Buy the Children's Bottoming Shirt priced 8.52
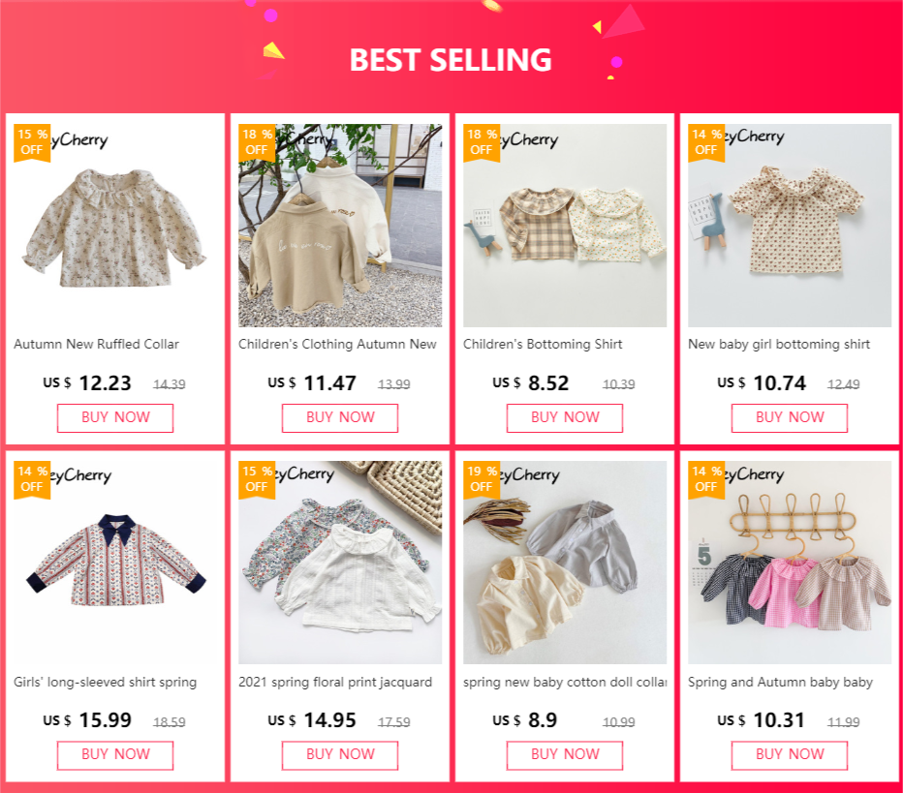Viewport: 903px width, 793px height. tap(565, 417)
